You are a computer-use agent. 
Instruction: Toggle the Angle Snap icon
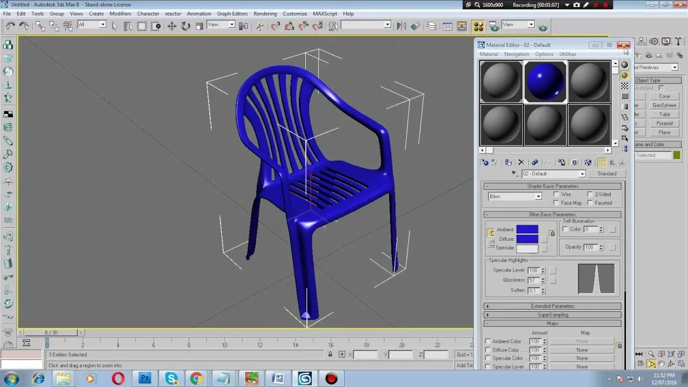289,25
